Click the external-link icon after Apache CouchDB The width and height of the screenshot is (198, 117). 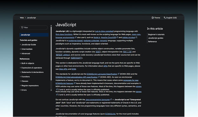coord(117,38)
